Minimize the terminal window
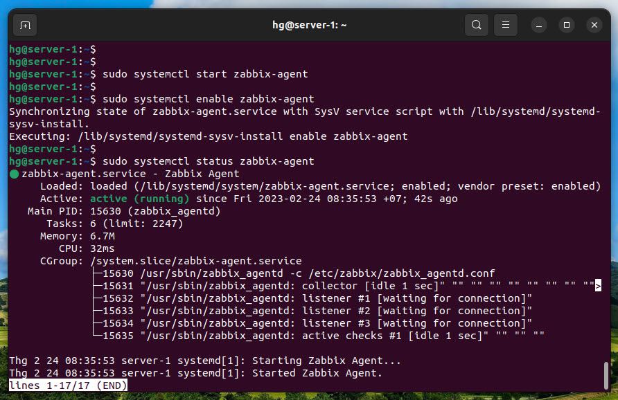Viewport: 618px width, 400px height. (539, 25)
